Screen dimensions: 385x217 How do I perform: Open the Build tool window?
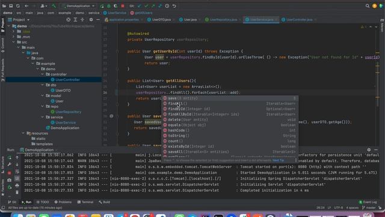click(104, 202)
